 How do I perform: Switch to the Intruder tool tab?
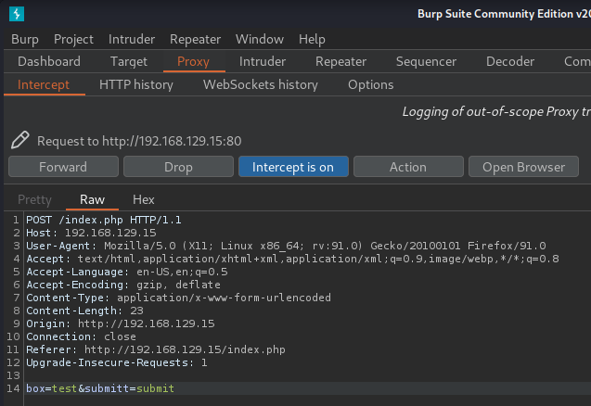coord(263,61)
